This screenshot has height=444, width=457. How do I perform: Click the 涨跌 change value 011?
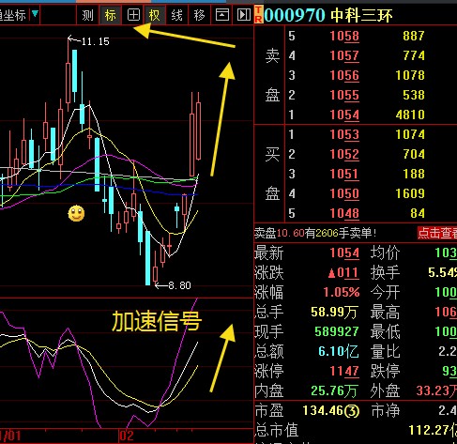[x=343, y=272]
